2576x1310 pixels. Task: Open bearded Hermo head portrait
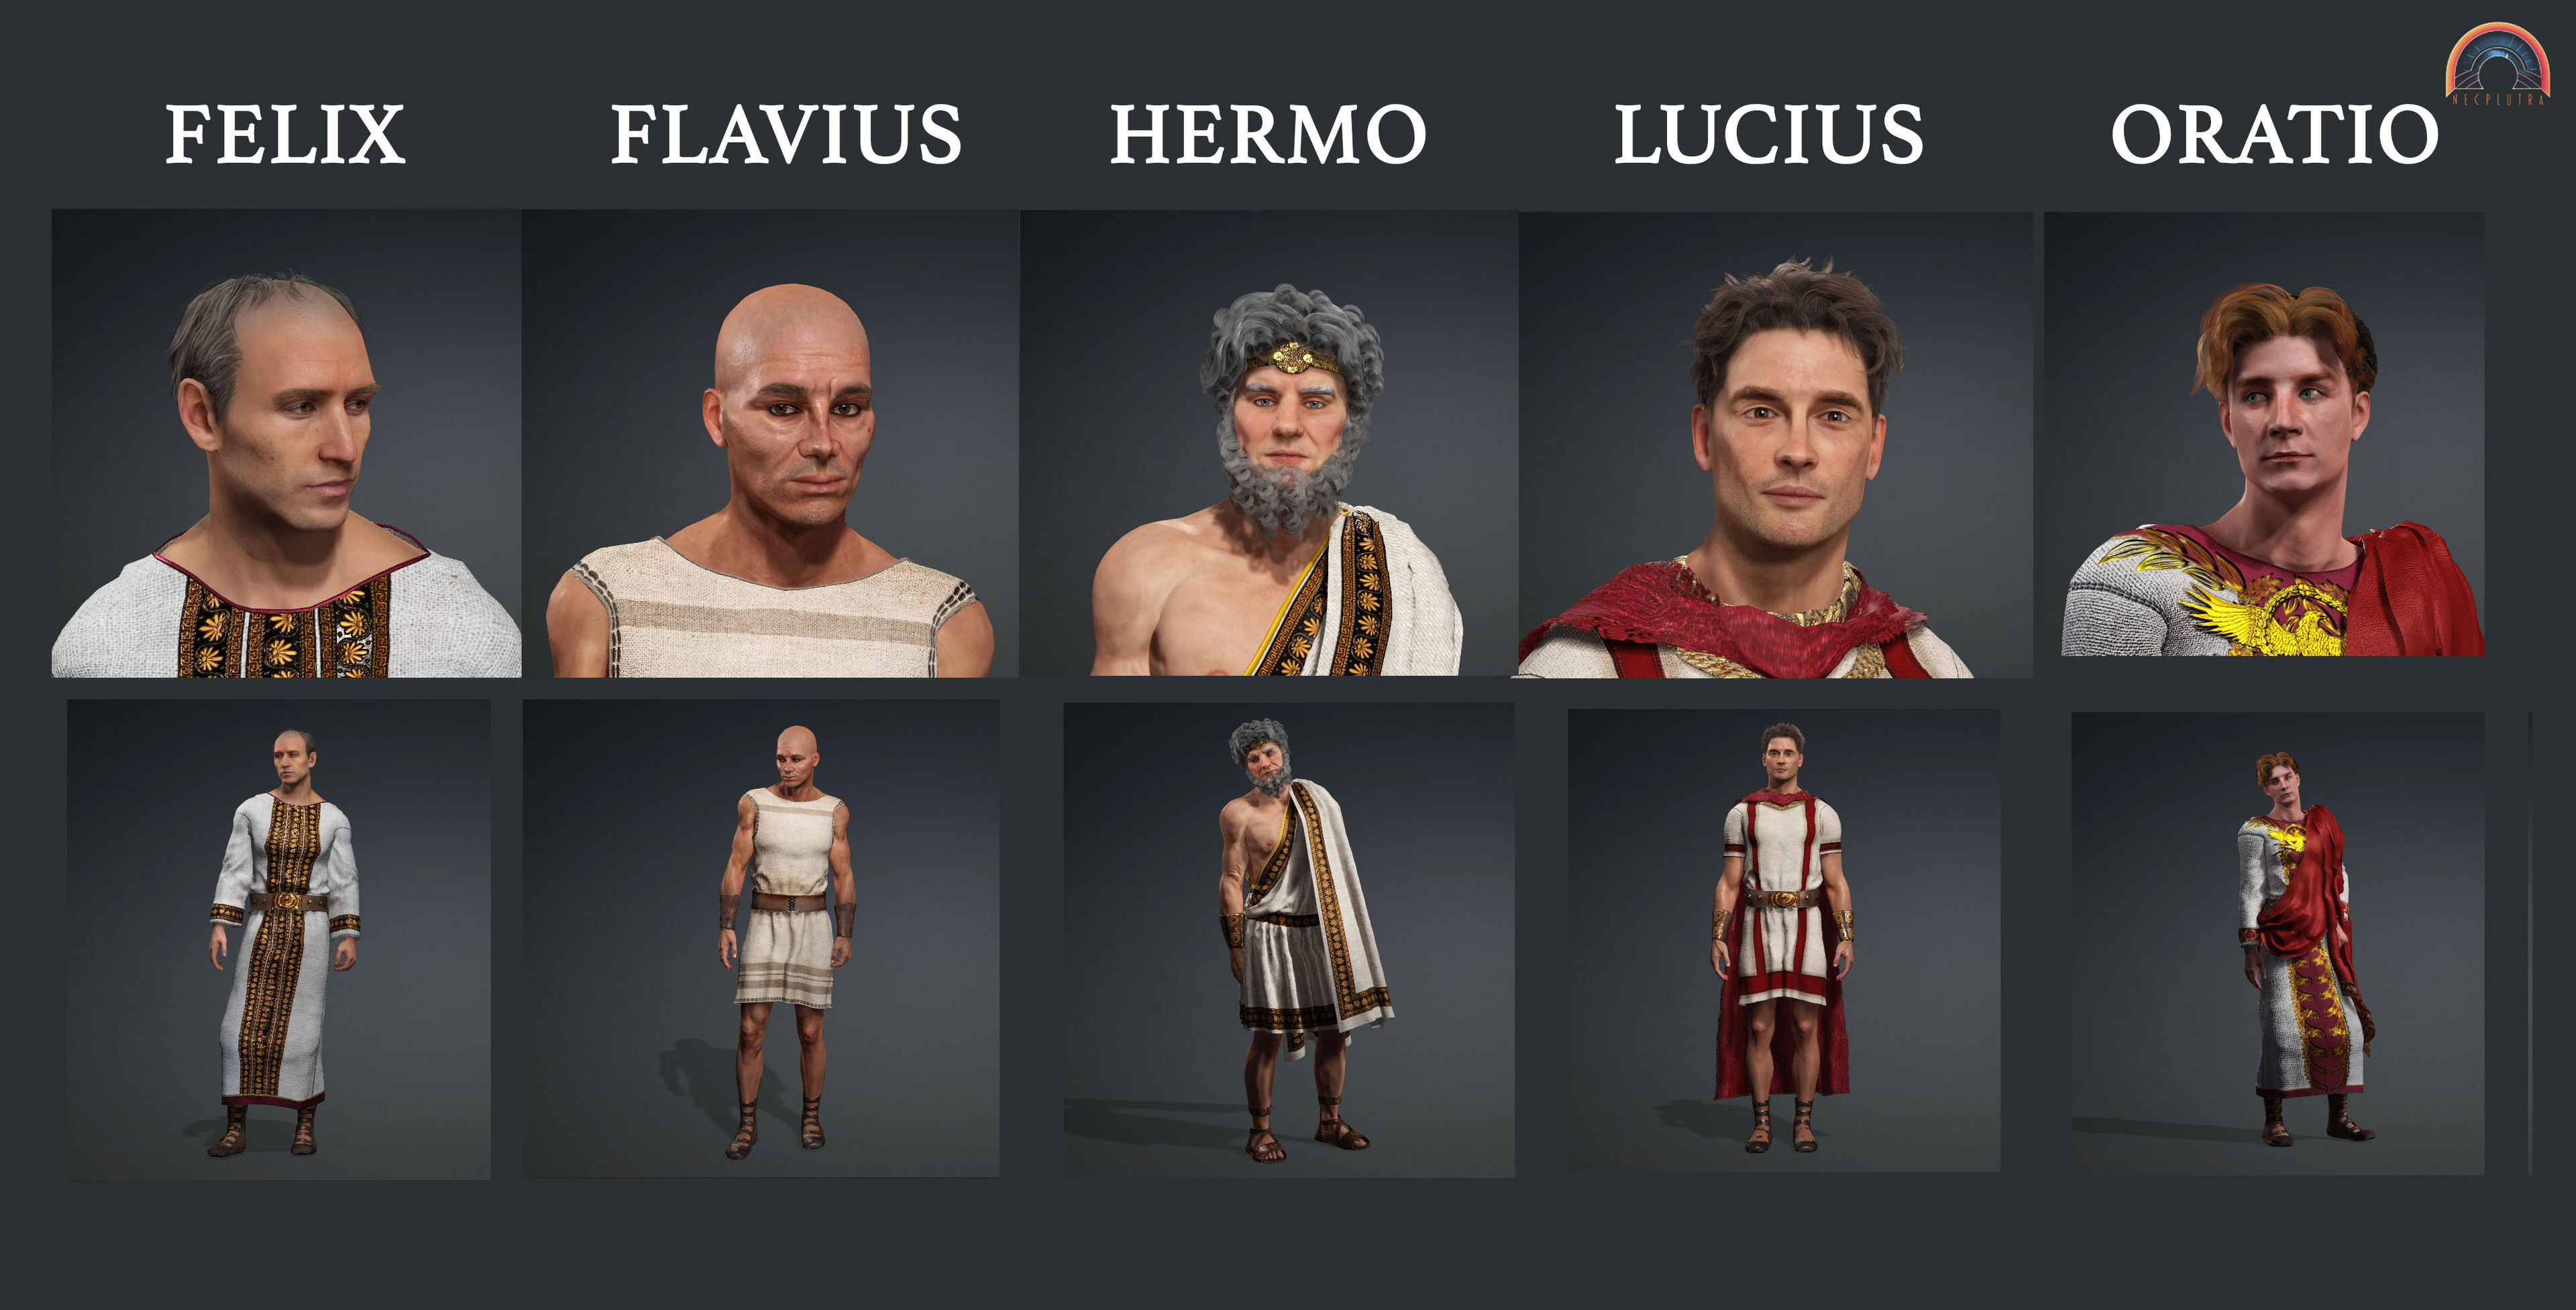pyautogui.click(x=1268, y=442)
